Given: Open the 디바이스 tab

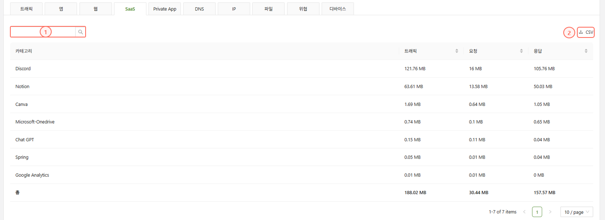Looking at the screenshot, I should (337, 9).
